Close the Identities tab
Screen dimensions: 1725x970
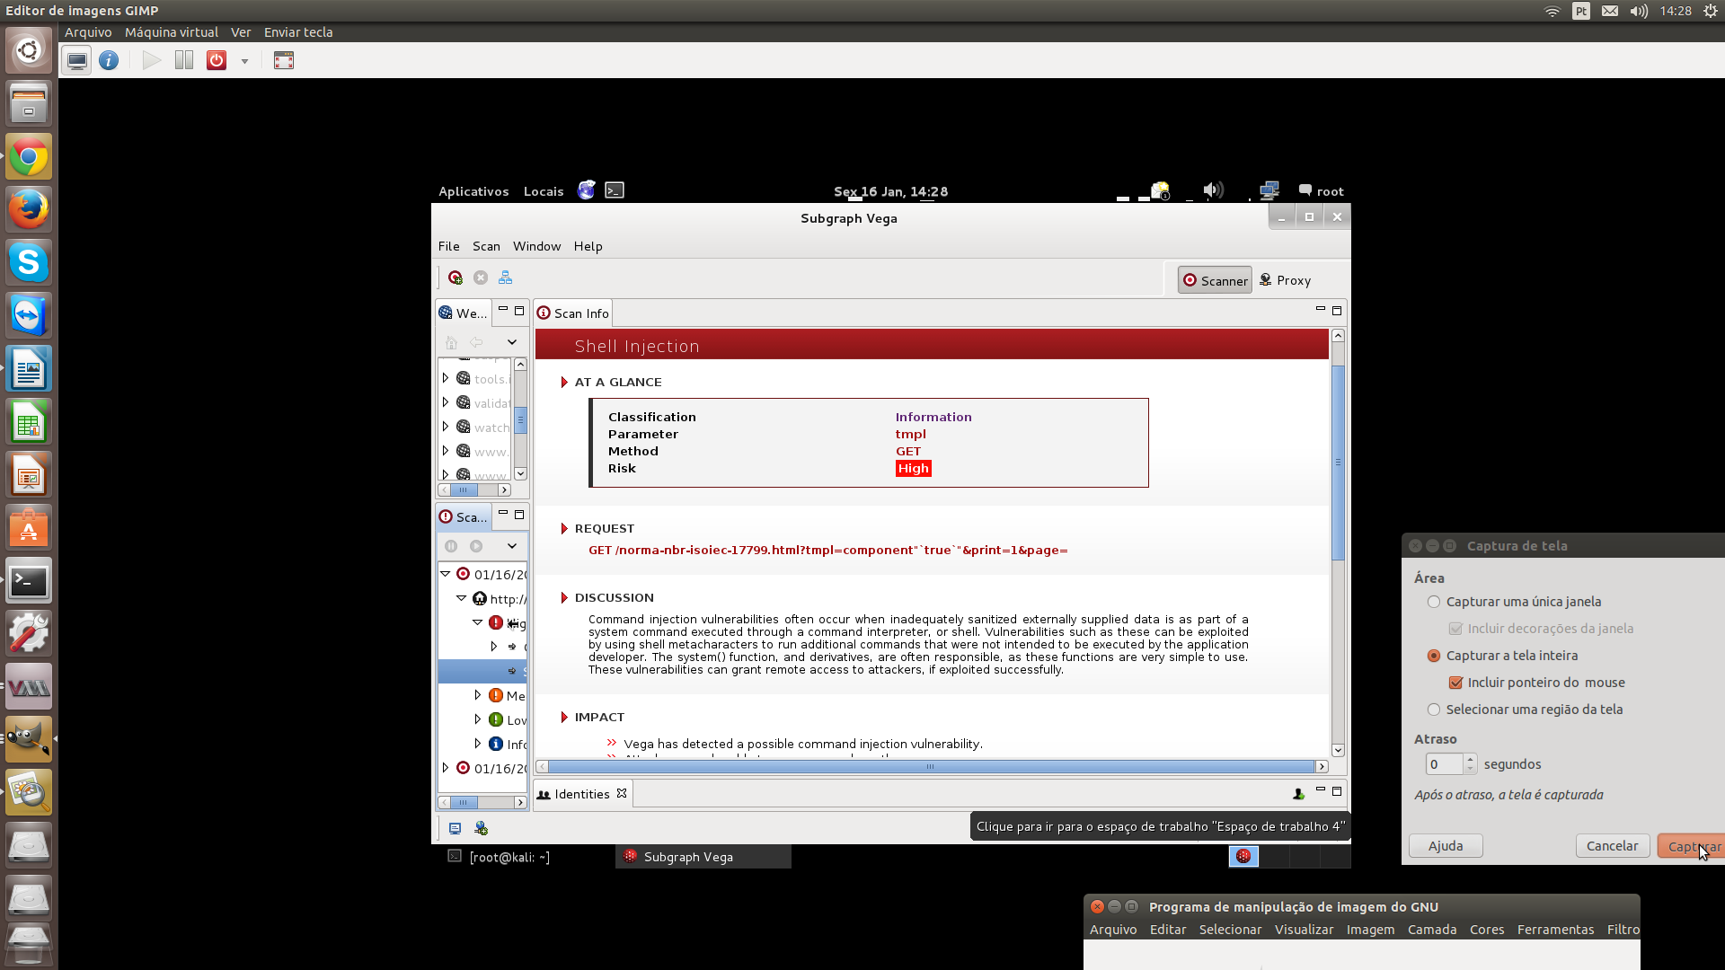(622, 794)
